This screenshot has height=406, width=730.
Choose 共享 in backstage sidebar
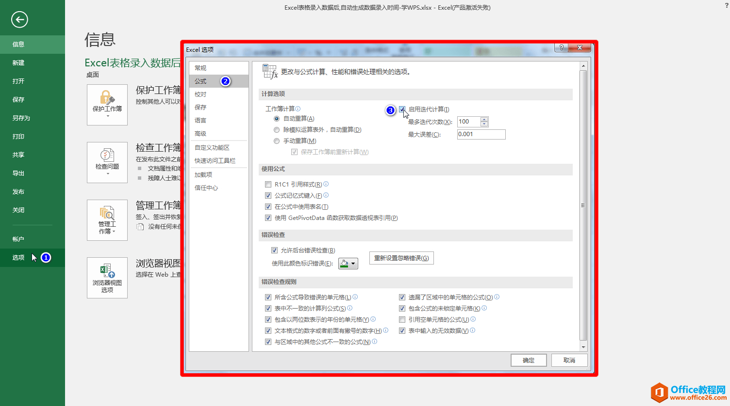(x=33, y=155)
